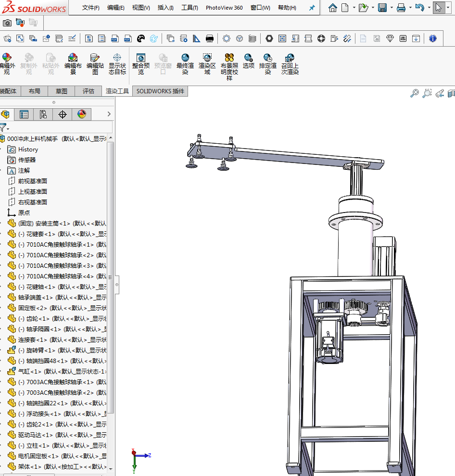
Task: Open the 工具(T) menu
Action: 190,8
